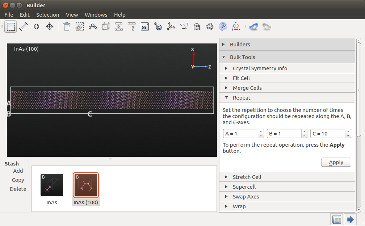This screenshot has height=226, width=365.
Task: Click the squares with arrow icon
Action: click(184, 26)
